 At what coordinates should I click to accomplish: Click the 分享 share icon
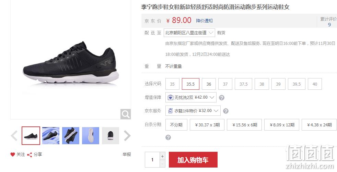tap(30, 155)
